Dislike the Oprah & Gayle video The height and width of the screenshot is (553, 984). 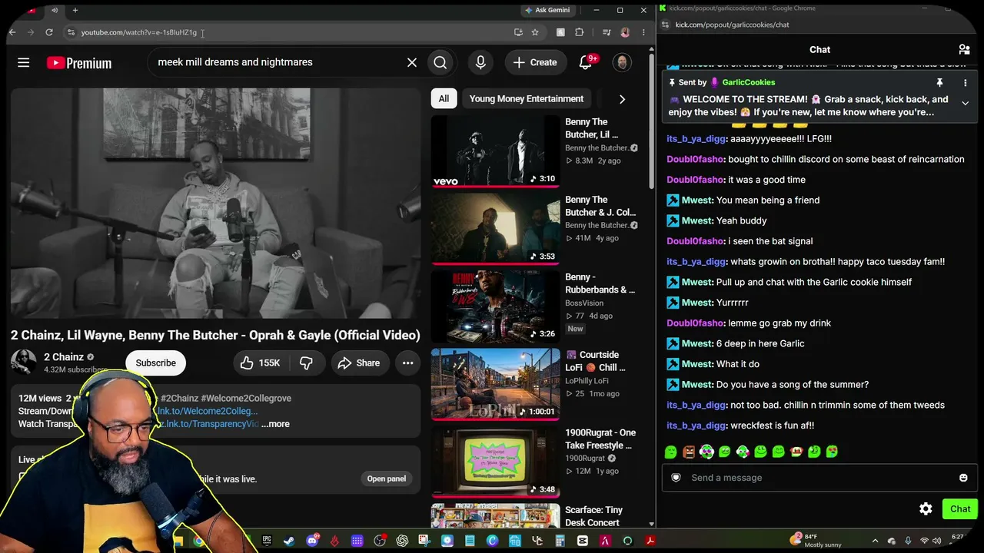click(x=306, y=363)
